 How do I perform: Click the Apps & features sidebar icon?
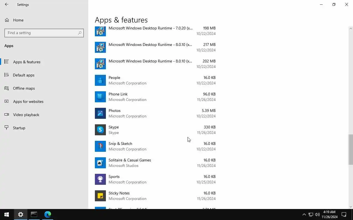pos(7,62)
